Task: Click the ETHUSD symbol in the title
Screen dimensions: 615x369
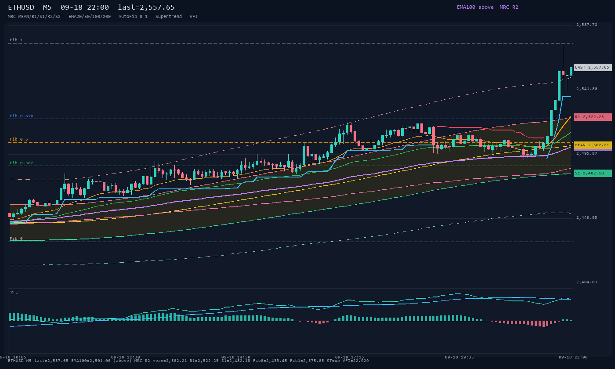Action: pos(22,7)
